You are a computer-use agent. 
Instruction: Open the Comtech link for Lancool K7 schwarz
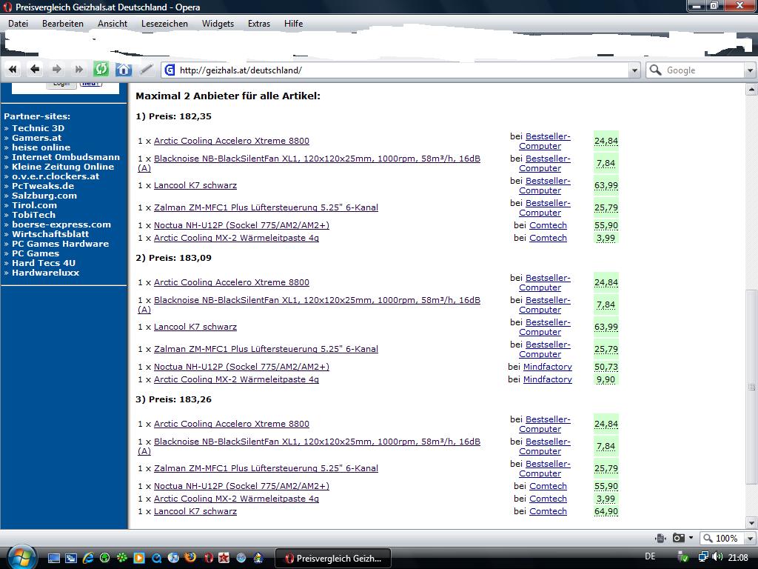pyautogui.click(x=548, y=511)
